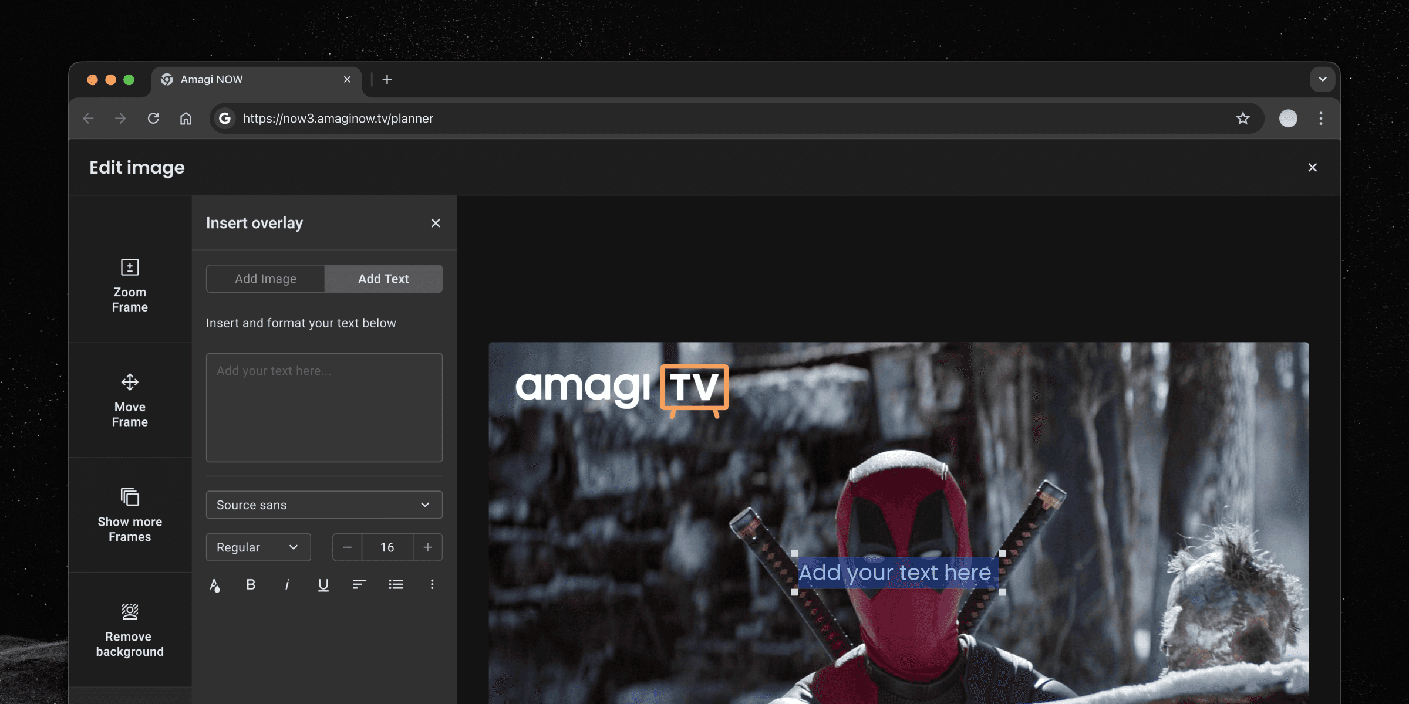Screen dimensions: 1409x704
Task: Select the Zoom Frame tool
Action: 130,286
